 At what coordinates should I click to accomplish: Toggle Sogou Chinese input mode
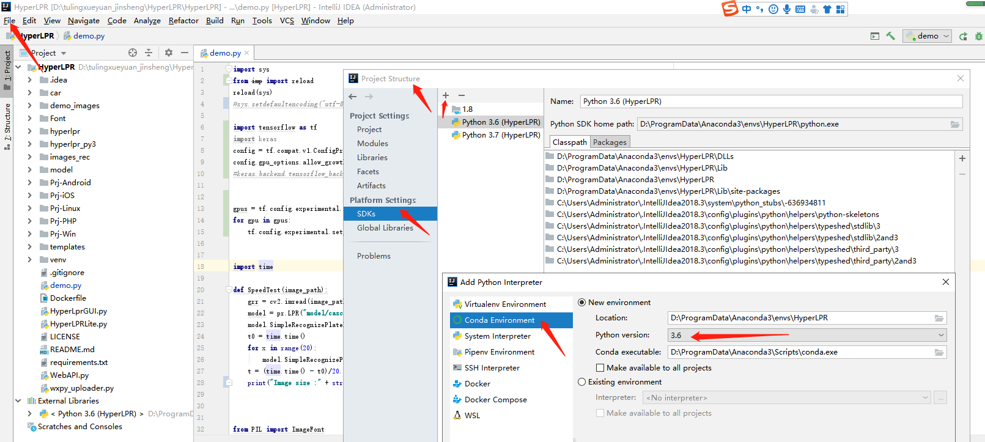(x=747, y=9)
